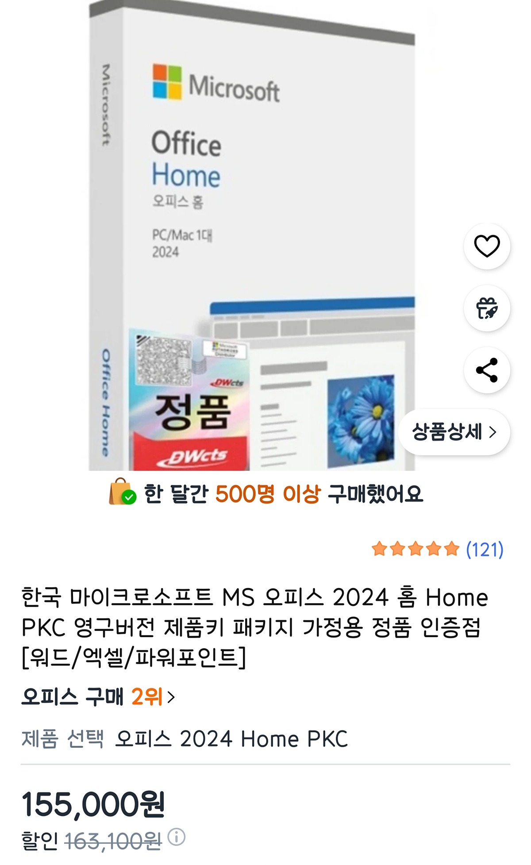Click the Office Home product box image
Image resolution: width=531 pixels, height=865 pixels.
[x=252, y=235]
